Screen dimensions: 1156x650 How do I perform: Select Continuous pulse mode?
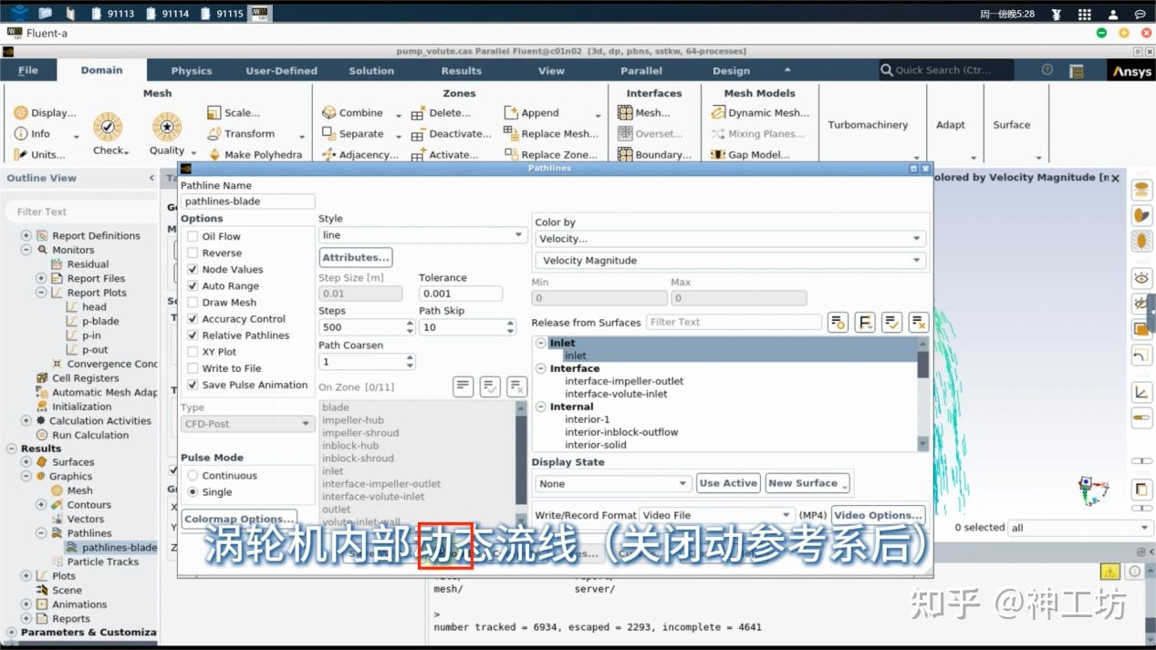pos(193,476)
